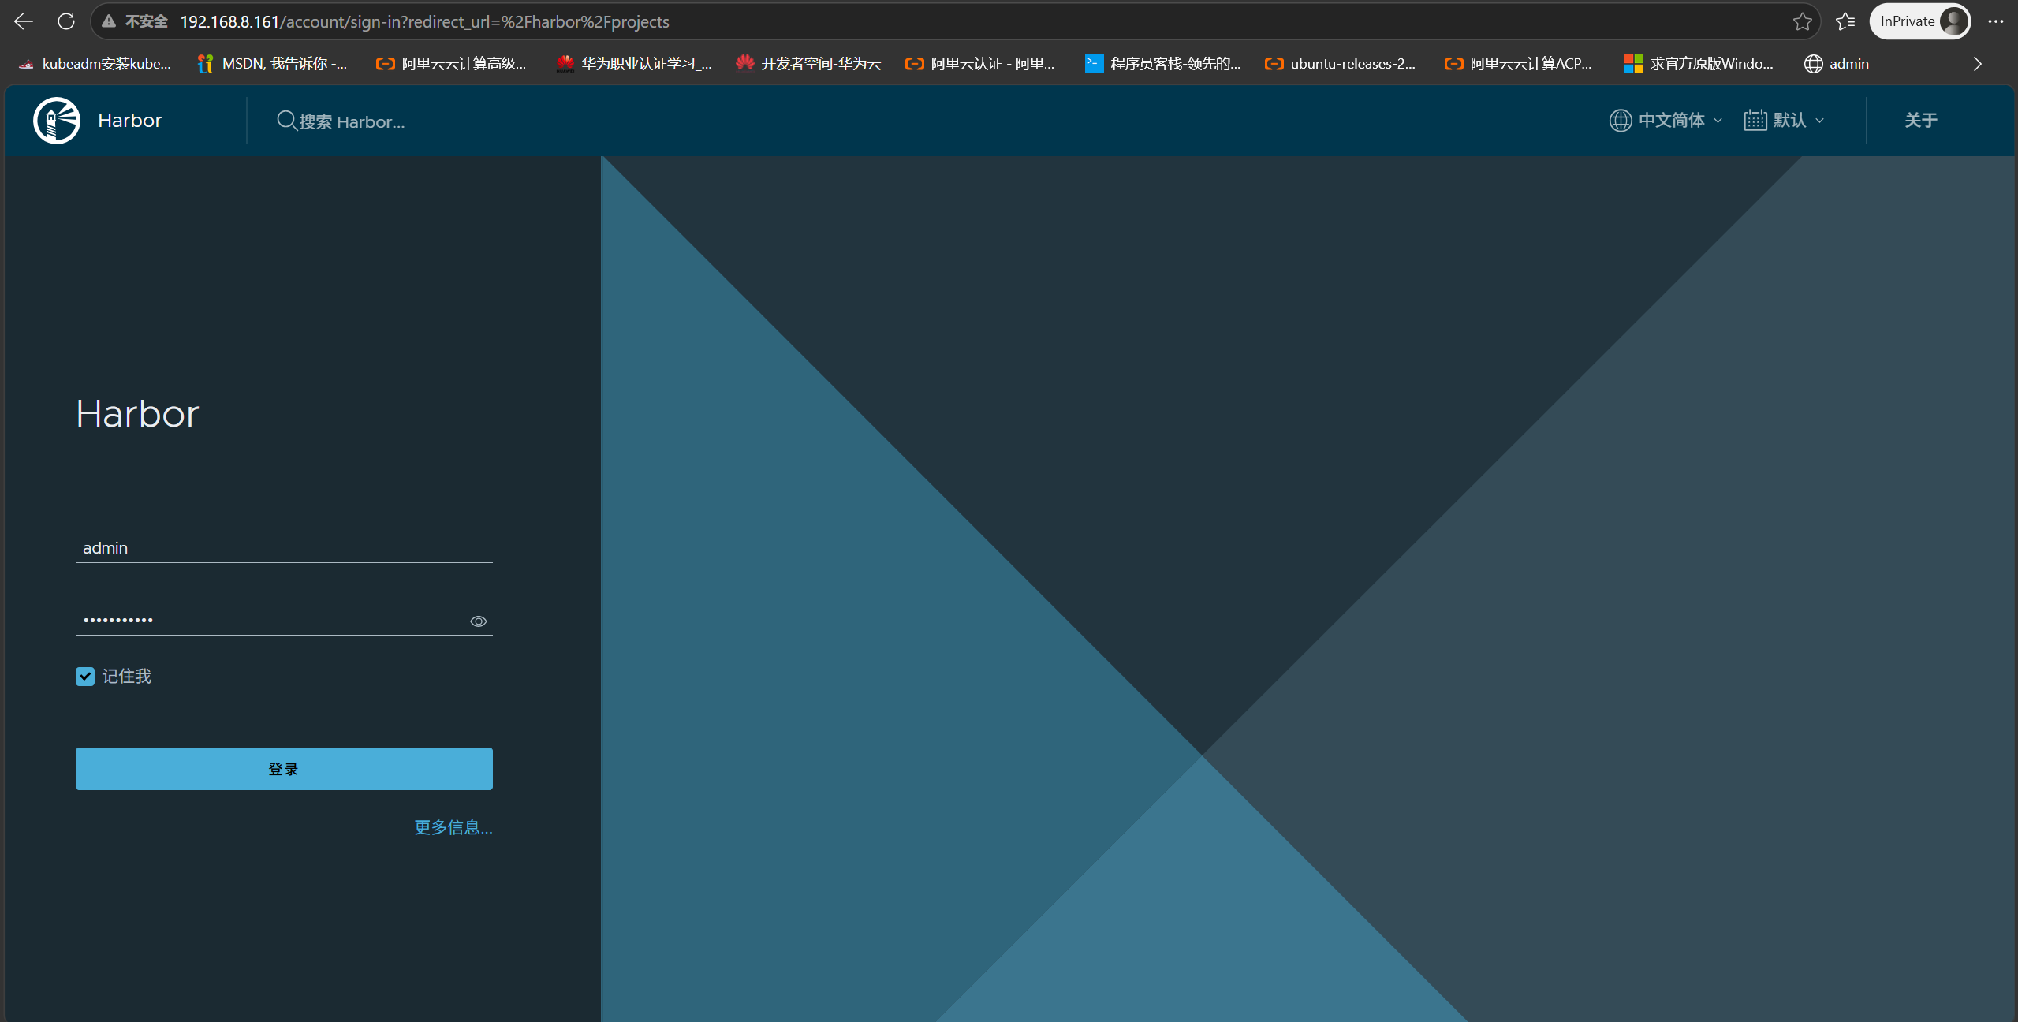The width and height of the screenshot is (2018, 1022).
Task: Toggle password visibility eye icon
Action: tap(478, 621)
